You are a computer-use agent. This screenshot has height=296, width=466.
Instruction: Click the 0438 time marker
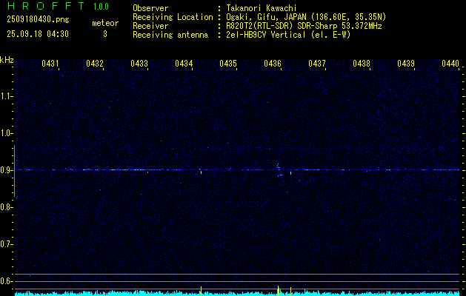click(362, 64)
